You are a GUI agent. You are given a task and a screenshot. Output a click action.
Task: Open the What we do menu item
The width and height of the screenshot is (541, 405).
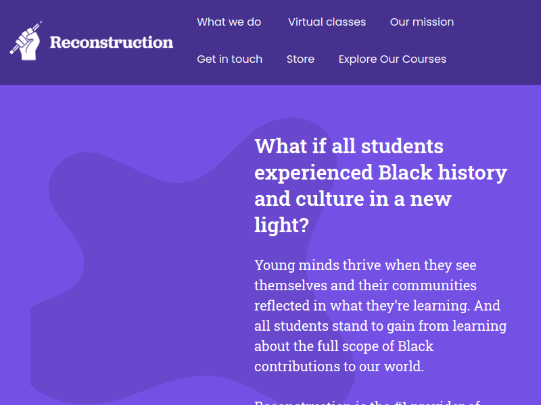click(x=229, y=22)
